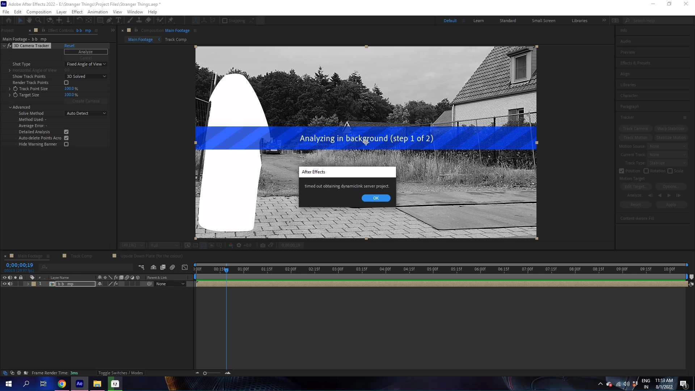Click OK in the After Effects dialog
The width and height of the screenshot is (695, 391).
(x=376, y=198)
